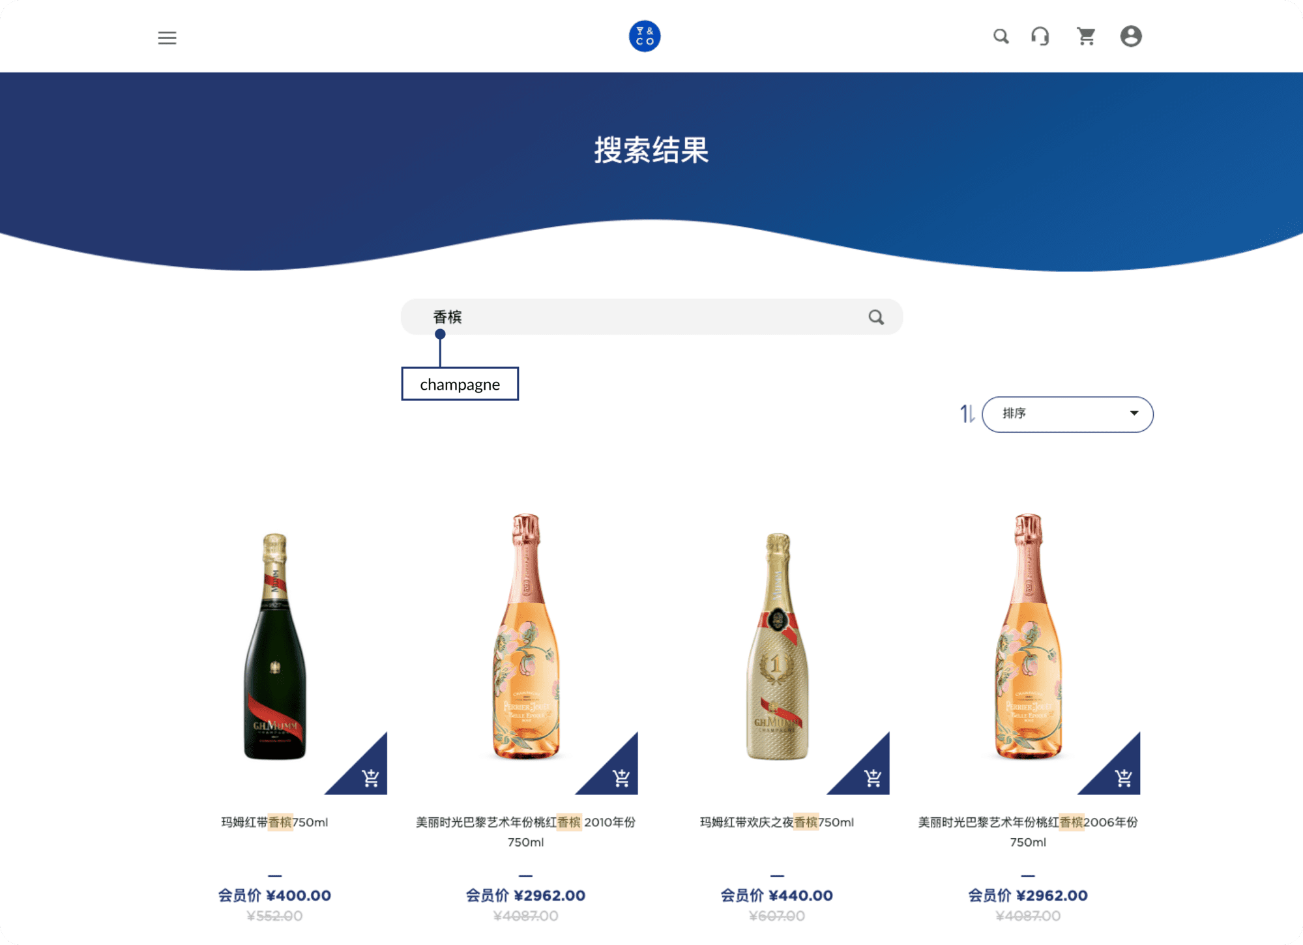The width and height of the screenshot is (1303, 945).
Task: Click the add-to-cart icon on 美丽时光桃红香槟2010
Action: [x=621, y=778]
